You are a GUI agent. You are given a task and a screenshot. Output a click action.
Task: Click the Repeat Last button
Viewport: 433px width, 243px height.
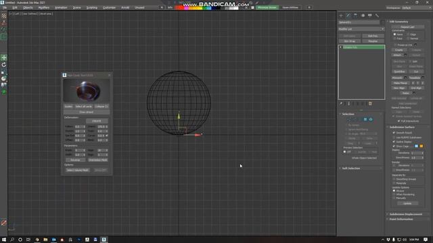tap(407, 27)
